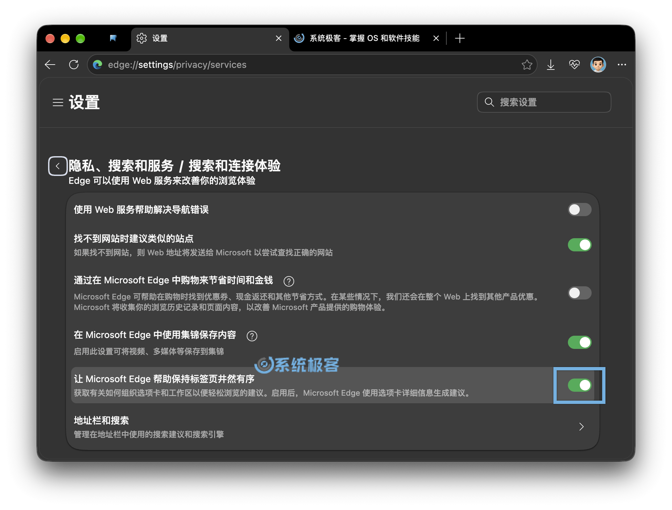Click the macOS yellow minimize button
This screenshot has height=510, width=672.
(x=65, y=39)
